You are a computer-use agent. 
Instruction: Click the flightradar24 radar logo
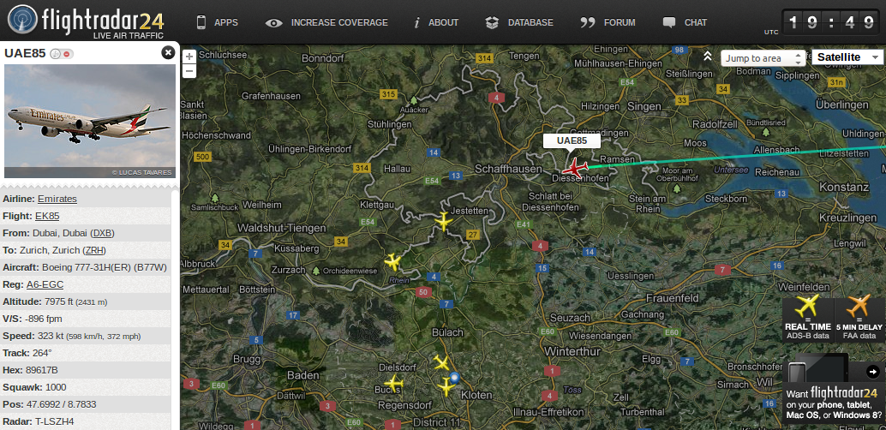click(x=23, y=21)
